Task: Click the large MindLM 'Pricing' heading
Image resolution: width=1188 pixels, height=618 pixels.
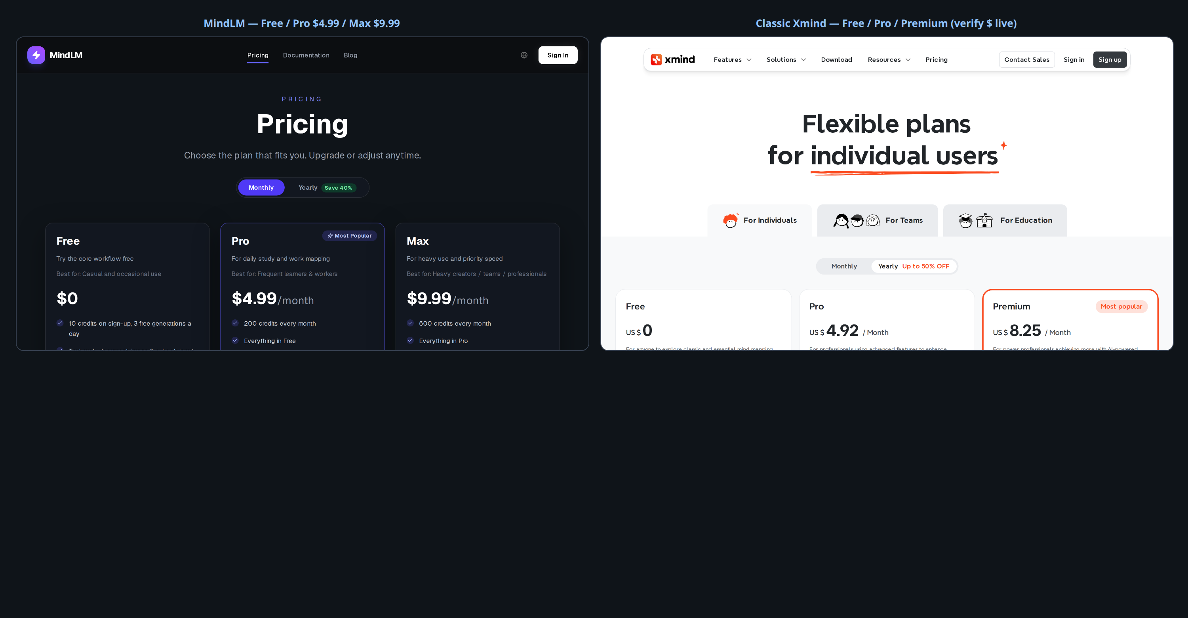Action: 303,124
